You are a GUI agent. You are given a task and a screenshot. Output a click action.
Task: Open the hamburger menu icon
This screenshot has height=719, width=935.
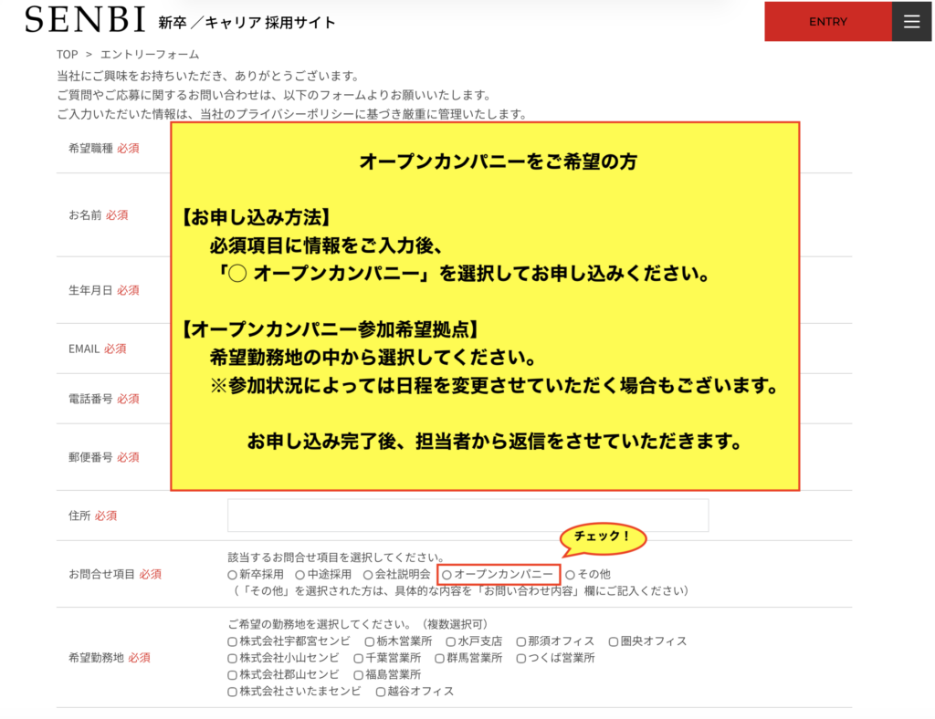pyautogui.click(x=911, y=22)
